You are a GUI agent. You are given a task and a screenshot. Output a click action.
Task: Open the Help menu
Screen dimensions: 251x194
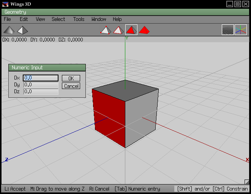click(117, 19)
